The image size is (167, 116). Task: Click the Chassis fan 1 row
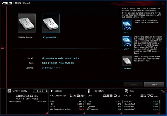click(141, 104)
